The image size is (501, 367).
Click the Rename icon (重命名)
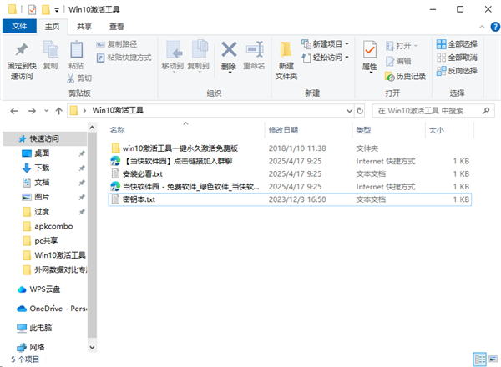pyautogui.click(x=255, y=49)
